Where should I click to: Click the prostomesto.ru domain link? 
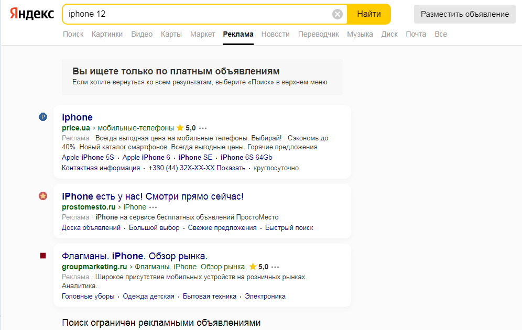tap(89, 207)
